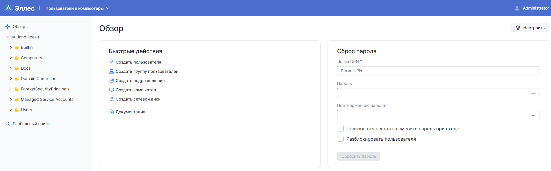The width and height of the screenshot is (551, 171).
Task: Open the Пользователи и компьютеры dropdown
Action: 77,8
